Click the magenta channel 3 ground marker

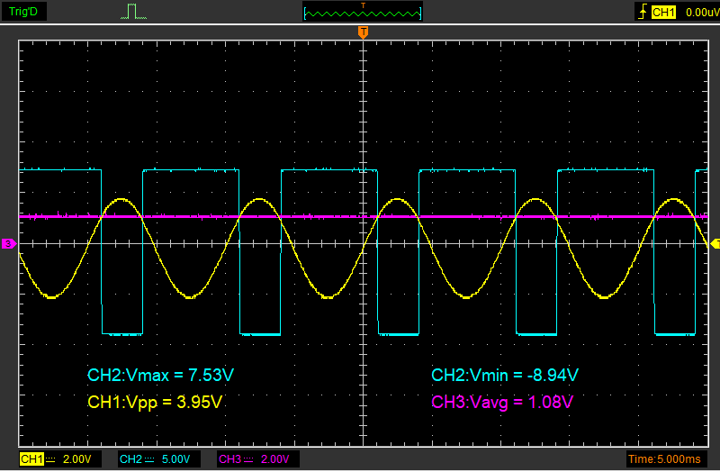coord(7,243)
